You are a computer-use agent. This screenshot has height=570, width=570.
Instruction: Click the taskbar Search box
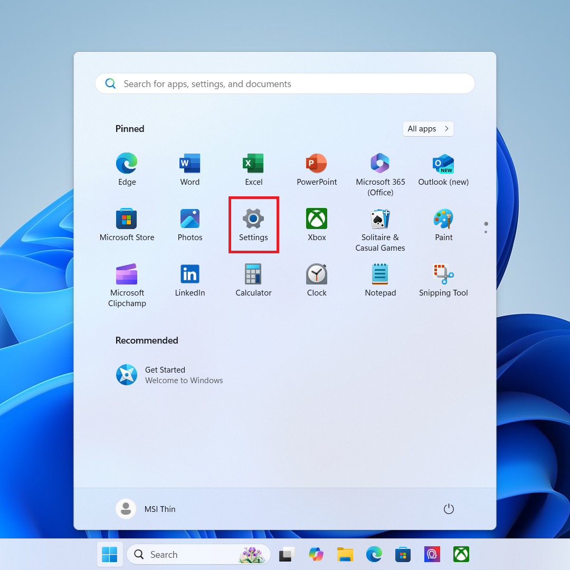point(198,554)
